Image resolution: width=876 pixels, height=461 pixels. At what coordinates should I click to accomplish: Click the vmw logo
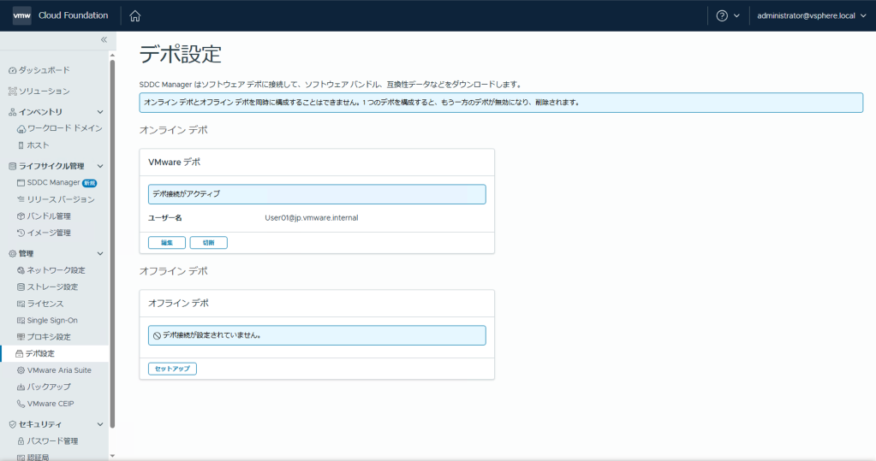click(21, 15)
